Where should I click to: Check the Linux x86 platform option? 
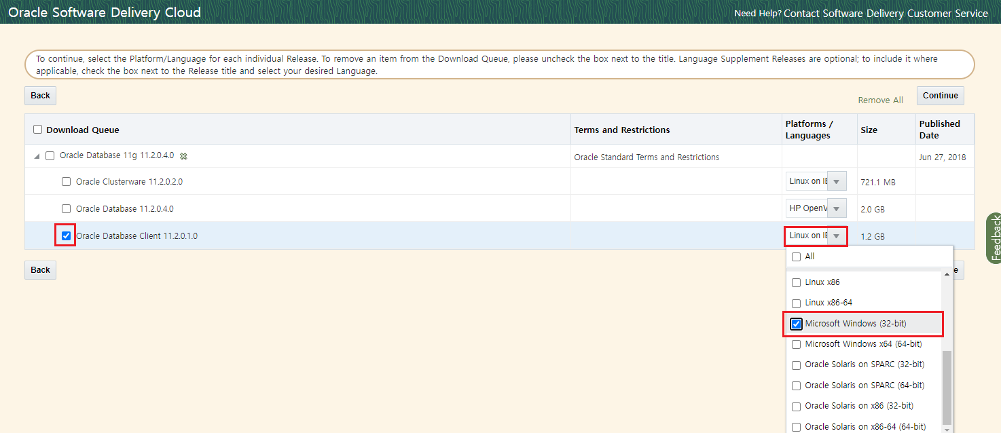click(796, 282)
